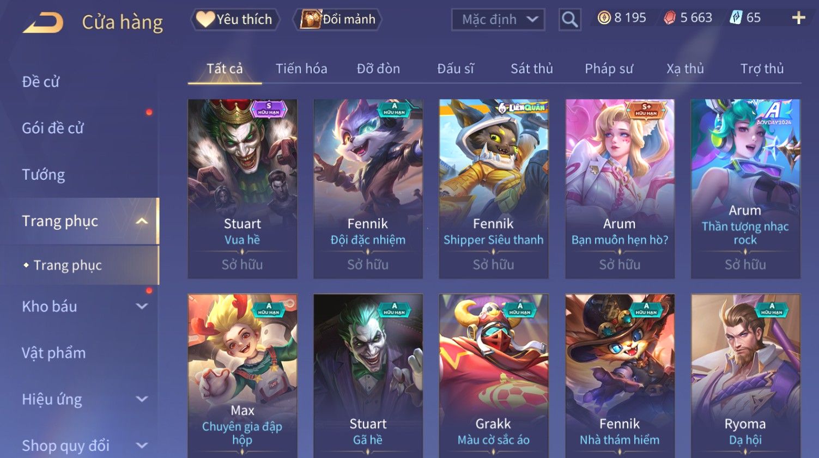
Task: Open the Tướng sidebar entry
Action: (44, 175)
